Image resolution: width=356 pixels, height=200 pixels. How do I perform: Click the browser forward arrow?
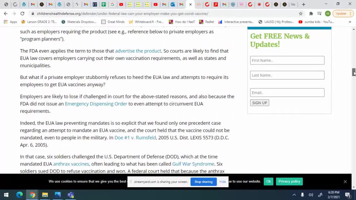click(x=14, y=13)
